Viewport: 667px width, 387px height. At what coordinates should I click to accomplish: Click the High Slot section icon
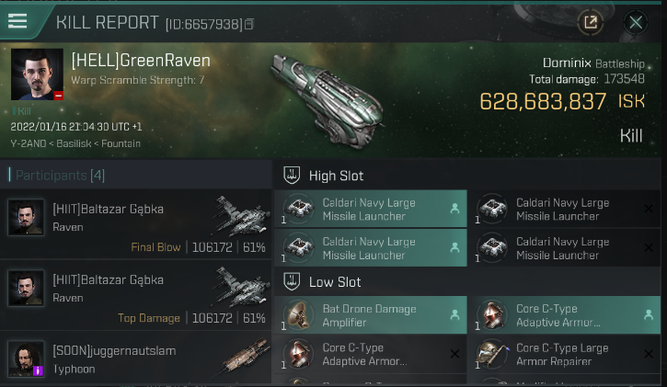coord(292,175)
